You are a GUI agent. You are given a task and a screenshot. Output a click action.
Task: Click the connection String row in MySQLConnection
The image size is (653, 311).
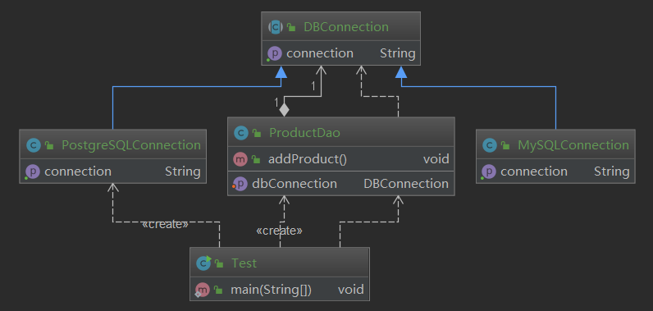[x=555, y=172]
